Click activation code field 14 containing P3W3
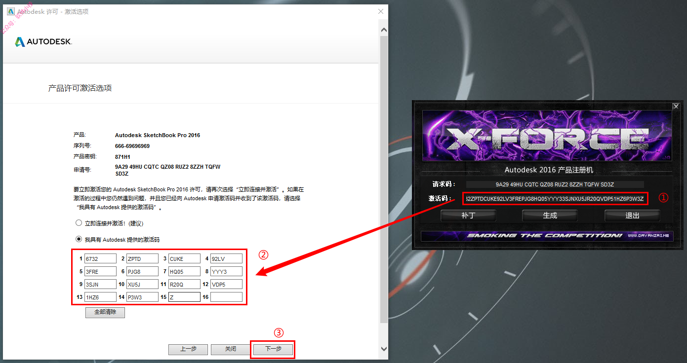The width and height of the screenshot is (687, 363). [x=142, y=297]
